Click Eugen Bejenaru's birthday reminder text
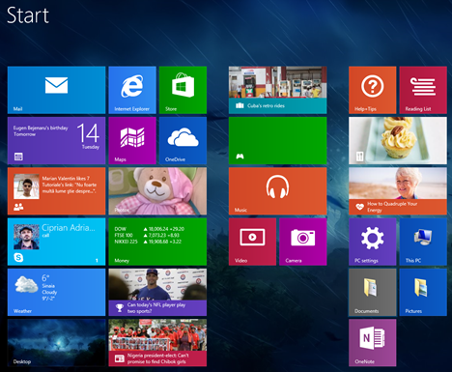This screenshot has width=452, height=372. (41, 131)
